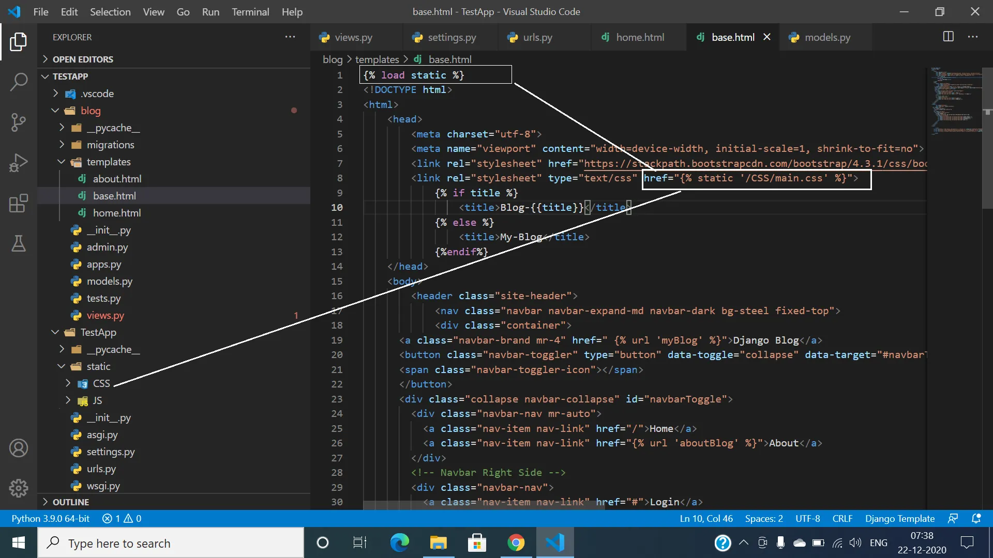The width and height of the screenshot is (993, 558).
Task: Click the Accounts icon in activity bar
Action: [x=19, y=448]
